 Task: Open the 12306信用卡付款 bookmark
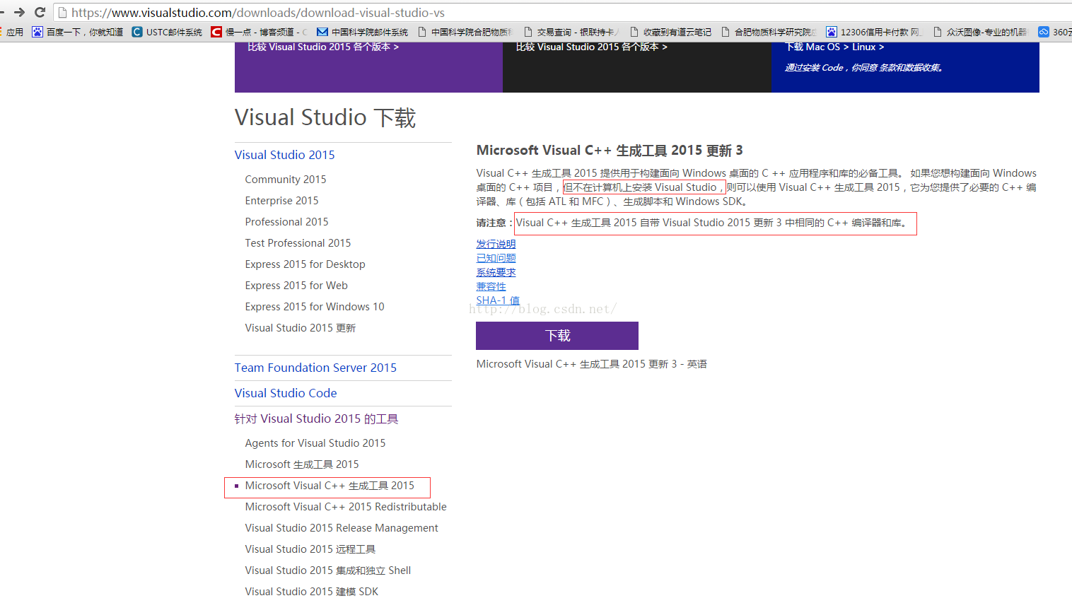(874, 32)
